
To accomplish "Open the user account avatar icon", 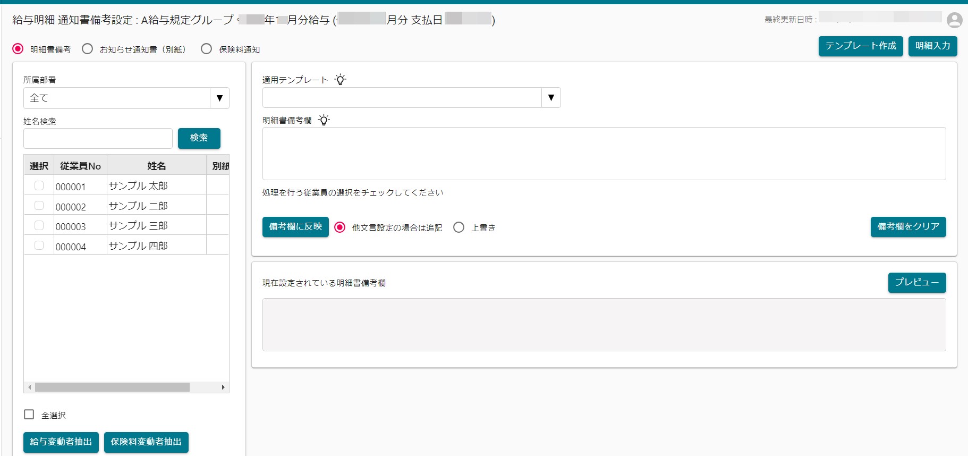I will tap(954, 20).
